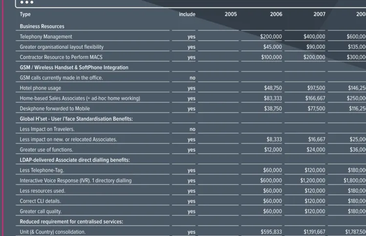Click 'yes' in Correct CLI details row
The image size is (366, 236).
tap(192, 201)
